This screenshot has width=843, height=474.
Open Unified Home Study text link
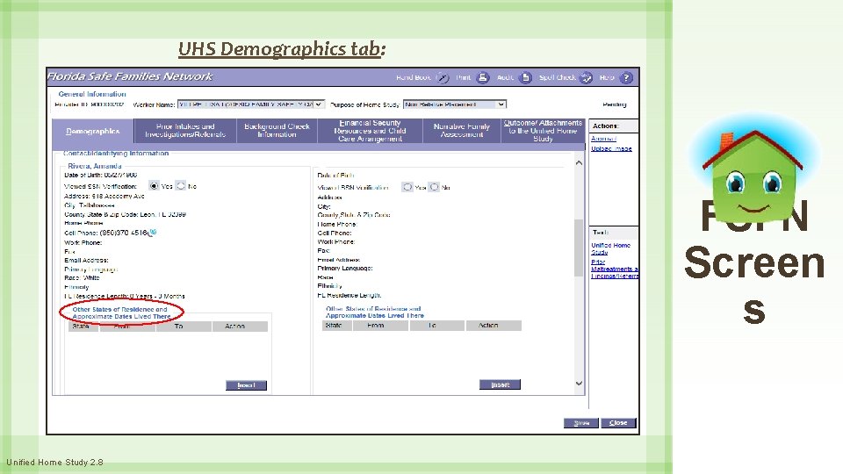point(611,248)
